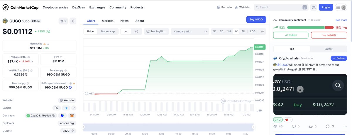Open post options ellipsis menu

345,126
